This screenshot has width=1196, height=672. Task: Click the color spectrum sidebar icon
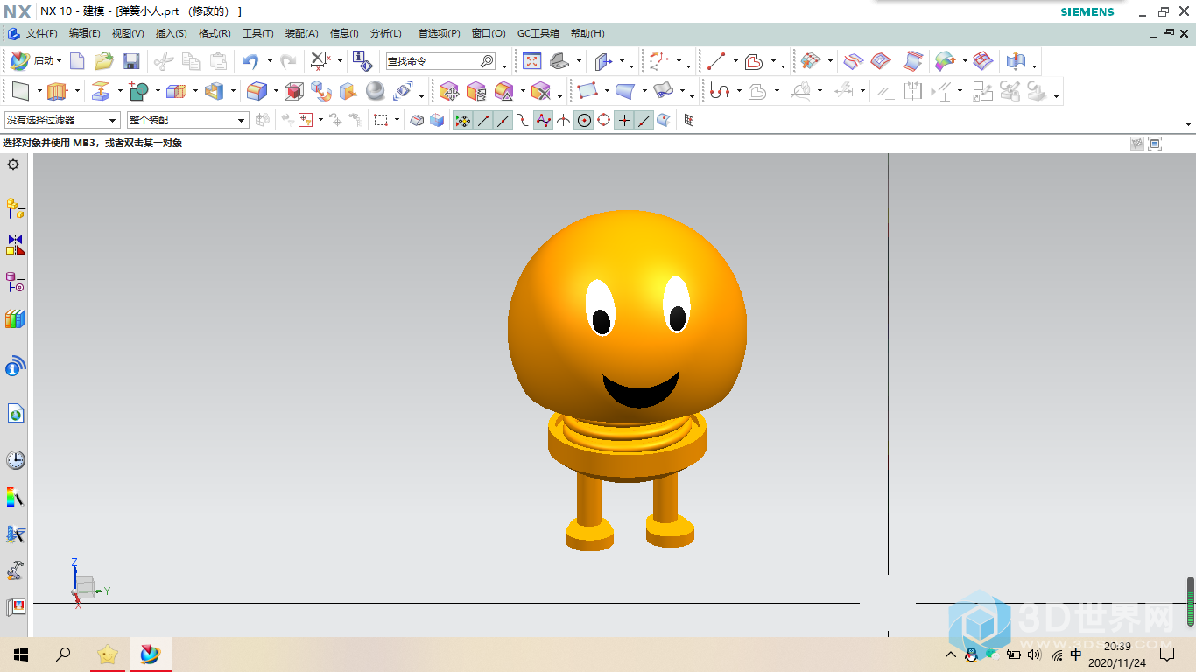pyautogui.click(x=15, y=498)
